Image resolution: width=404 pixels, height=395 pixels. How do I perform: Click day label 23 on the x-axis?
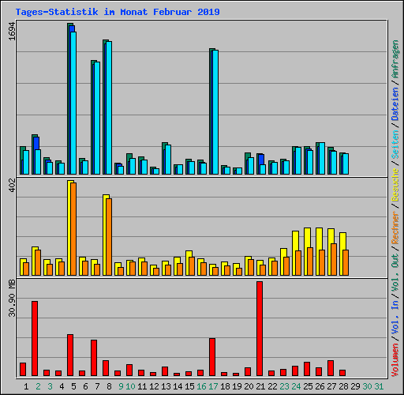(284, 386)
